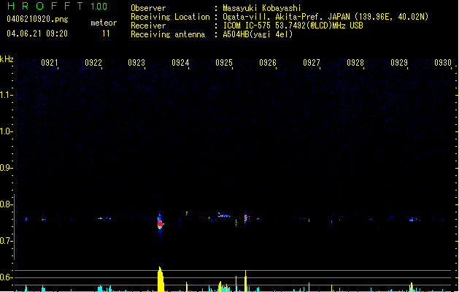
Task: Click the Receiving antenna field label
Action: 168,34
